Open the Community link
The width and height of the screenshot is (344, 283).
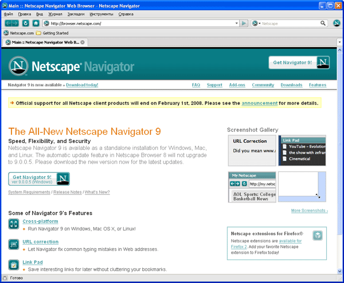click(x=263, y=85)
